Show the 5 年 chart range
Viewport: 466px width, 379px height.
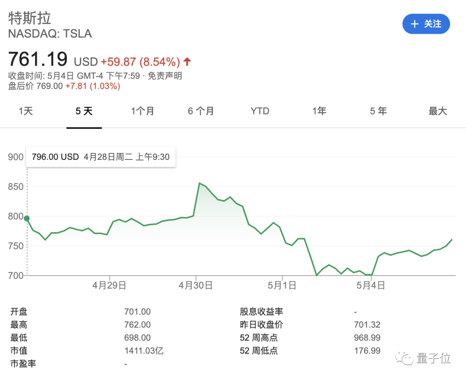coord(378,111)
